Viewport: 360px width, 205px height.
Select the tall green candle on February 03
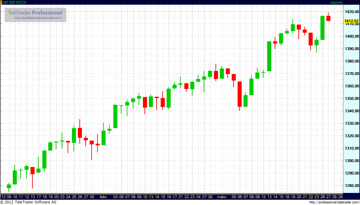[x=115, y=116]
